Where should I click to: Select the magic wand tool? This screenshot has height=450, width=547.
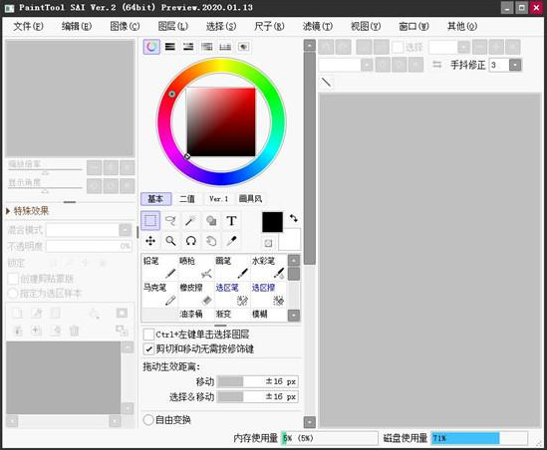pos(191,221)
